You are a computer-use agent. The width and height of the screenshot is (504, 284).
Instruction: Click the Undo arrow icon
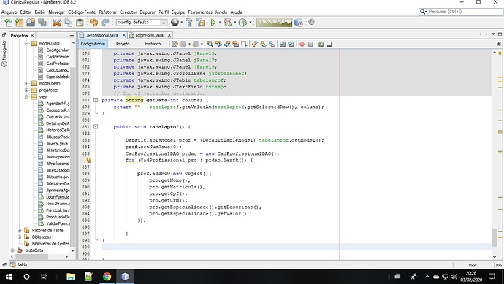[93, 23]
